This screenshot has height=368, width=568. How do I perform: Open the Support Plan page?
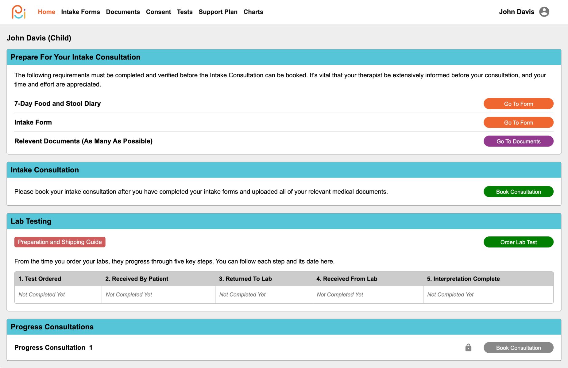pos(218,12)
